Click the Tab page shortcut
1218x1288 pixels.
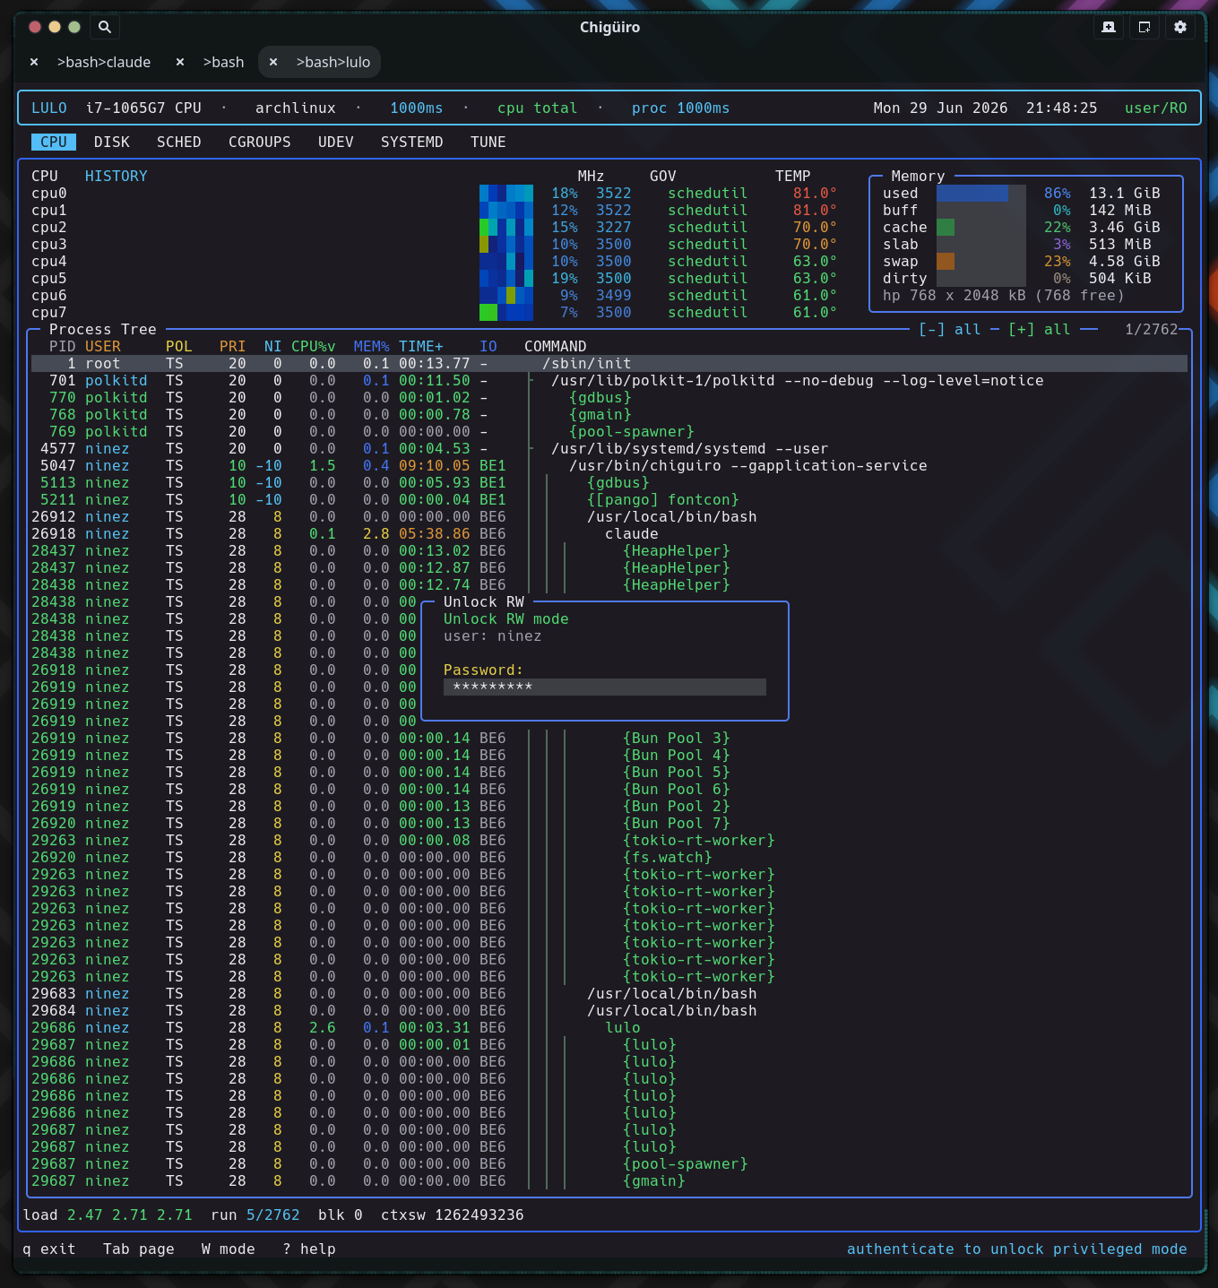point(139,1249)
